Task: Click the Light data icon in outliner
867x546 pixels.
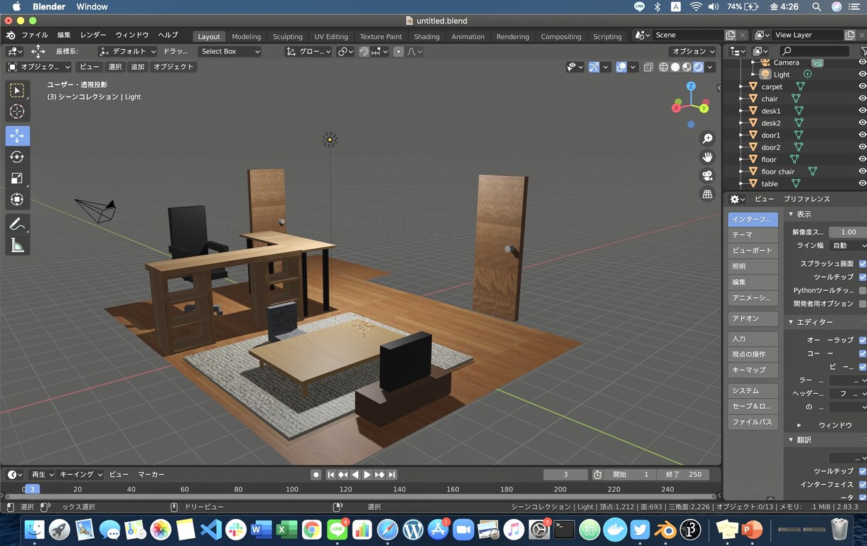Action: click(807, 74)
